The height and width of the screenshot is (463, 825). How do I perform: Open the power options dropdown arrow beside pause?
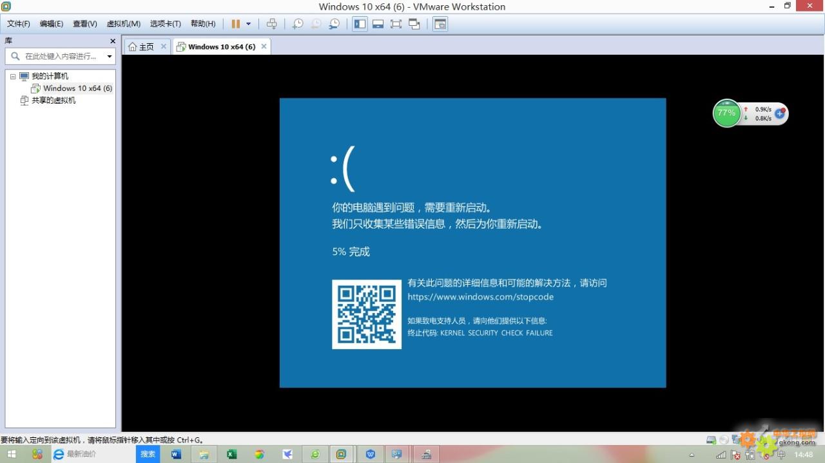pos(248,24)
